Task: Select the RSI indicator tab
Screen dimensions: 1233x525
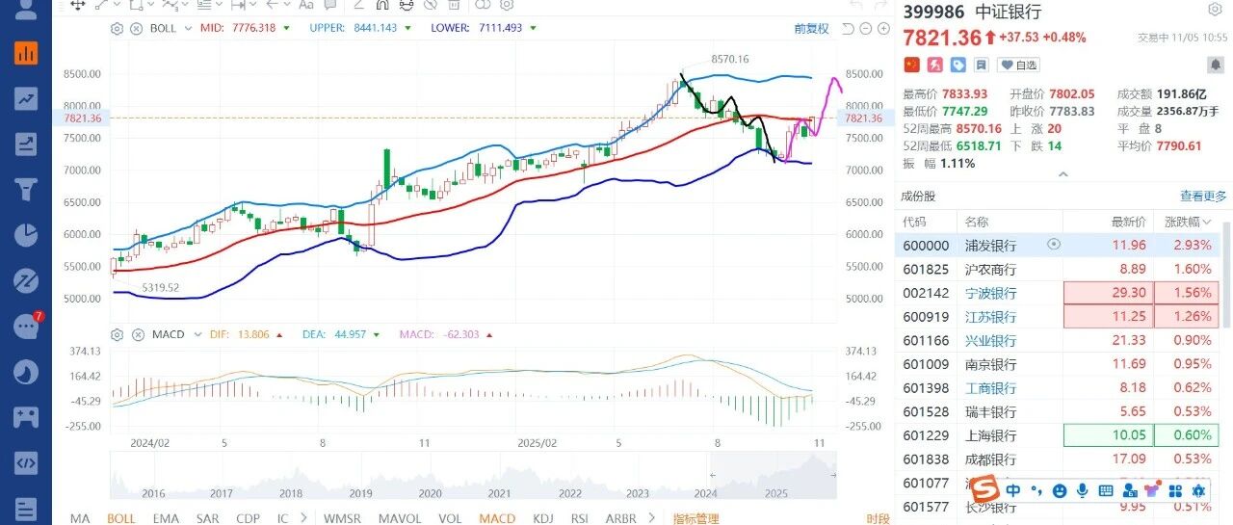Action: click(x=580, y=518)
